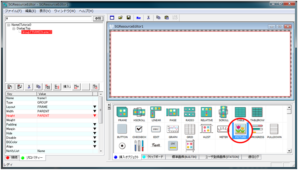Open a resource file from toolbar
Viewport: 298px width, 170px height.
[120, 18]
